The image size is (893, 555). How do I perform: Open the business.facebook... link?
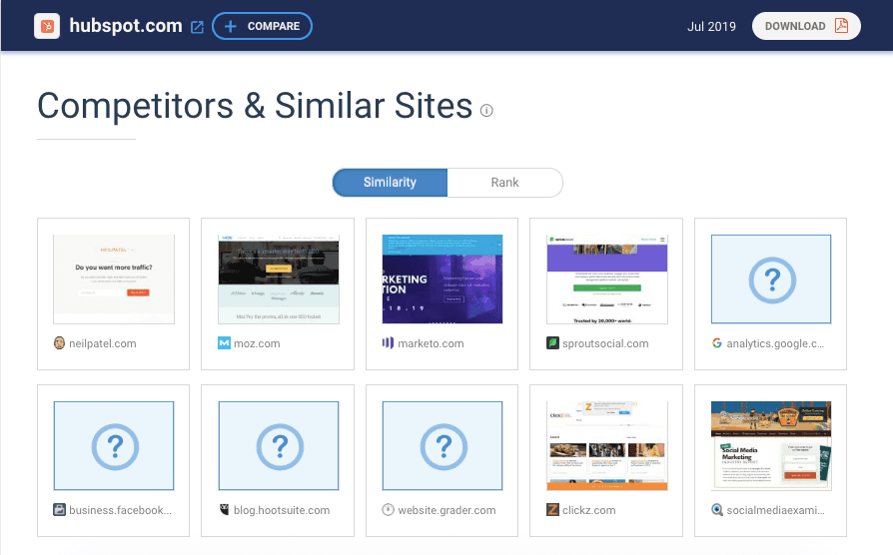pos(120,511)
